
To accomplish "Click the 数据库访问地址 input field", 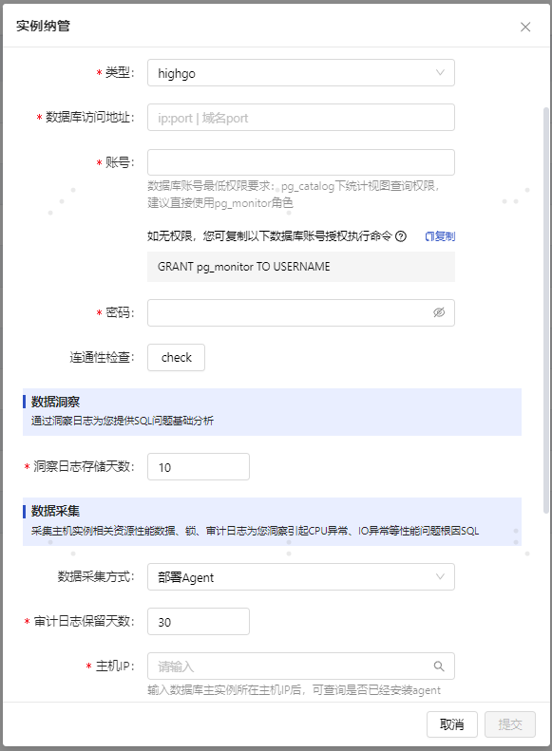I will point(301,118).
